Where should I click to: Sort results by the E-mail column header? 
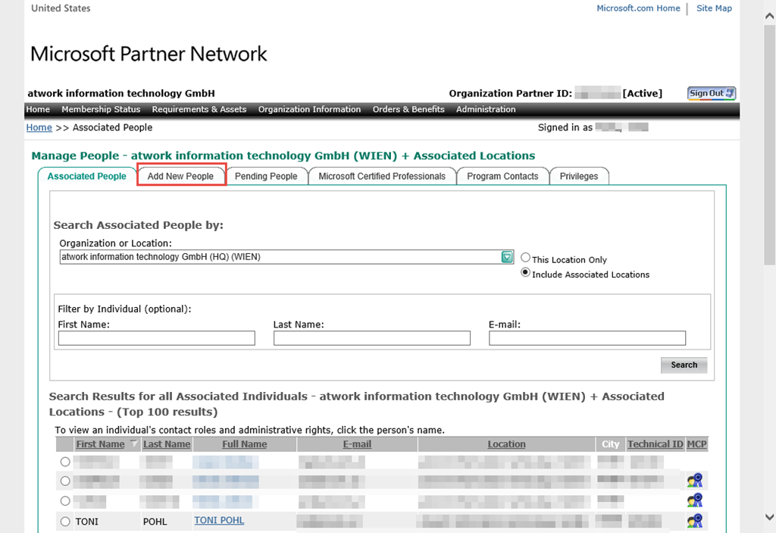coord(357,444)
